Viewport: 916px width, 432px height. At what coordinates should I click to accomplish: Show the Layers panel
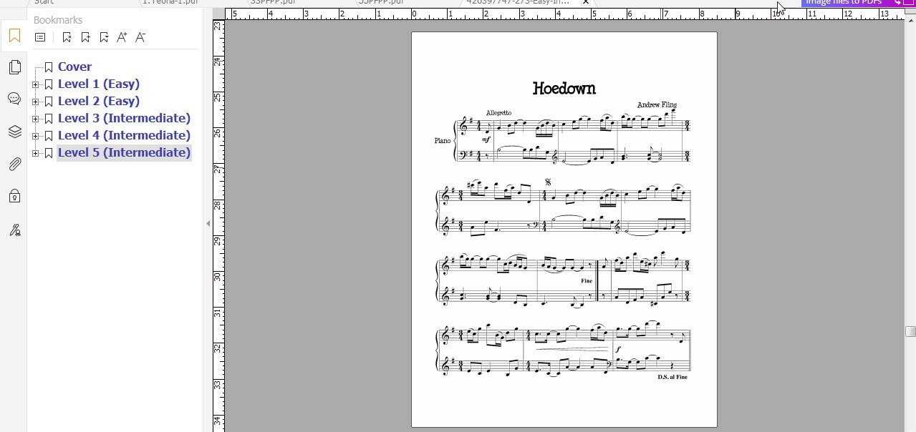(14, 132)
